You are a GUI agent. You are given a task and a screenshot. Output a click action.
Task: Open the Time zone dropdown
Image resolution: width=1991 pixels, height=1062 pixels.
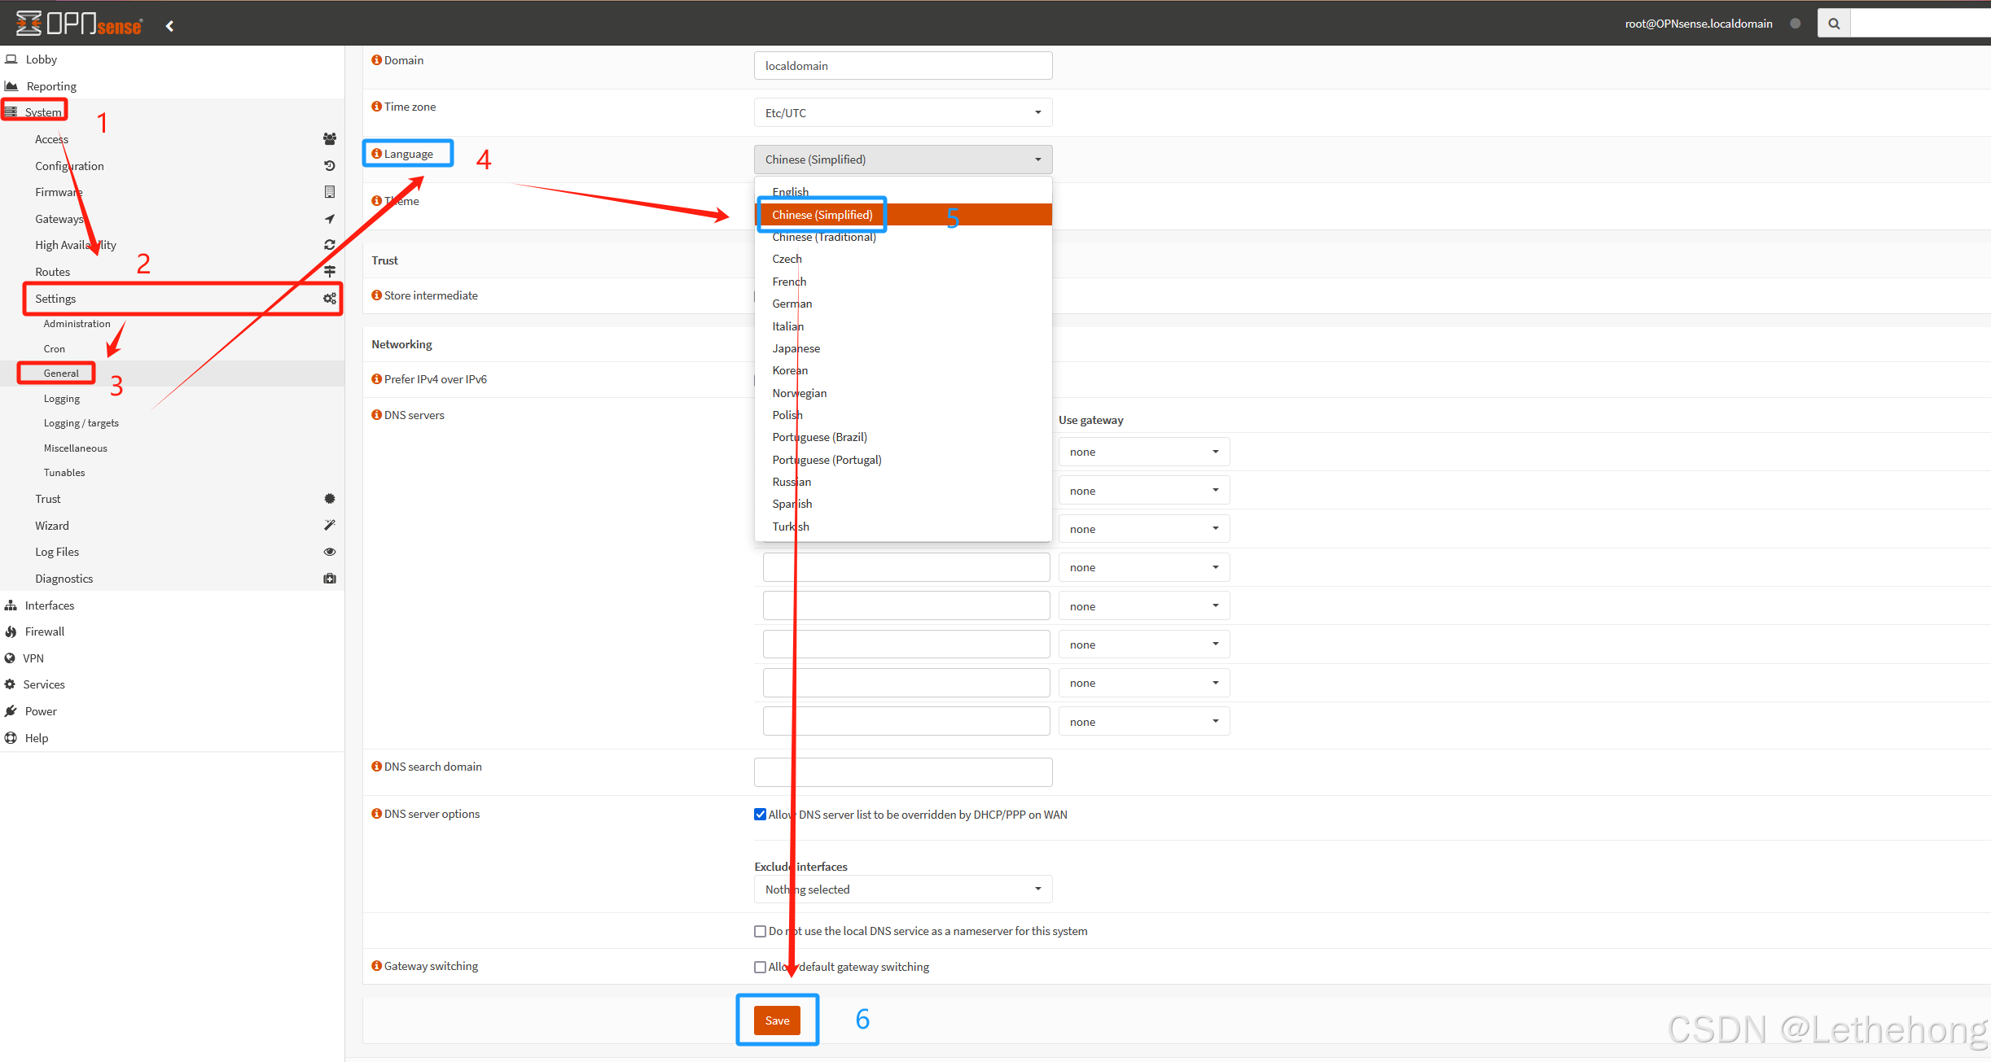(x=902, y=112)
